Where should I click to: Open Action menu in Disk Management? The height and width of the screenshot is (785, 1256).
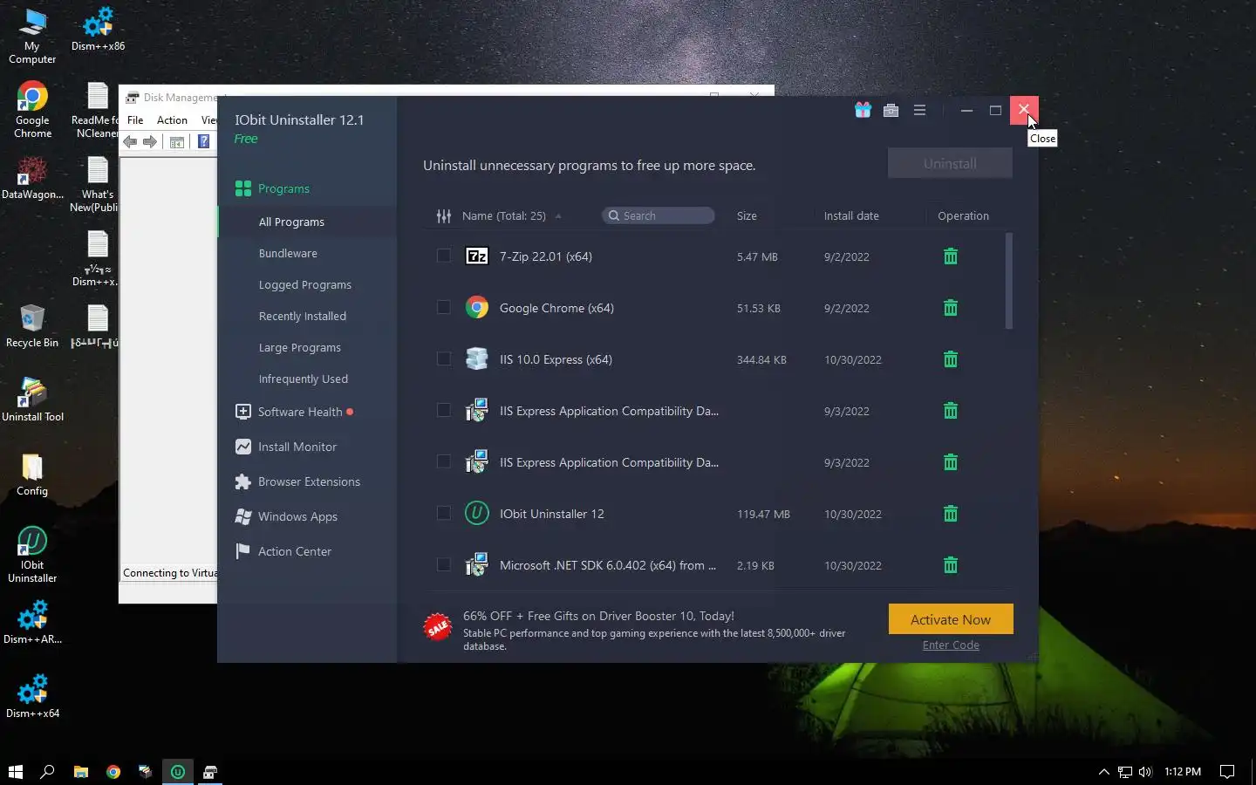172,120
